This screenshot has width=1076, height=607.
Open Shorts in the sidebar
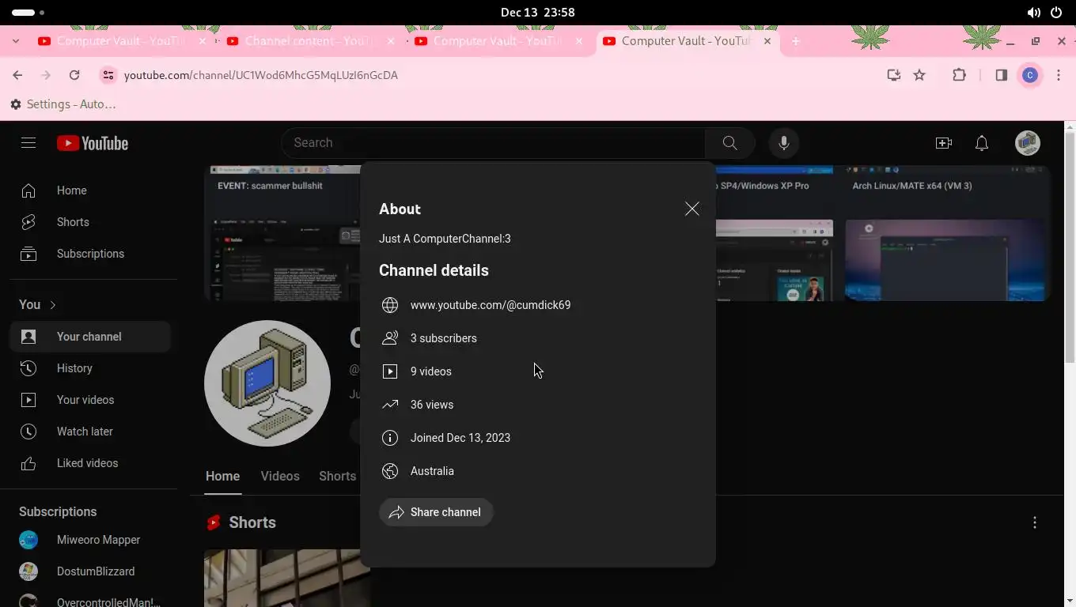tap(90, 222)
